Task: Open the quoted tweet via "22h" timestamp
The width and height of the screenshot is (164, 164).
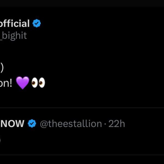Action: tap(117, 124)
